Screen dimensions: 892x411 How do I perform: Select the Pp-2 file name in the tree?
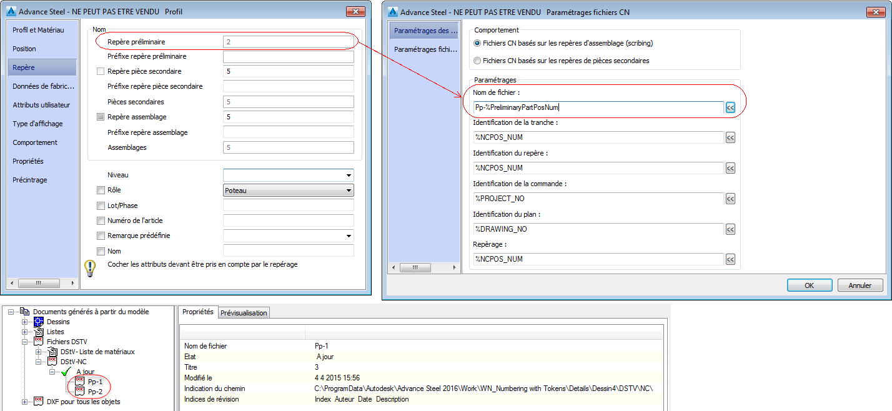(95, 392)
